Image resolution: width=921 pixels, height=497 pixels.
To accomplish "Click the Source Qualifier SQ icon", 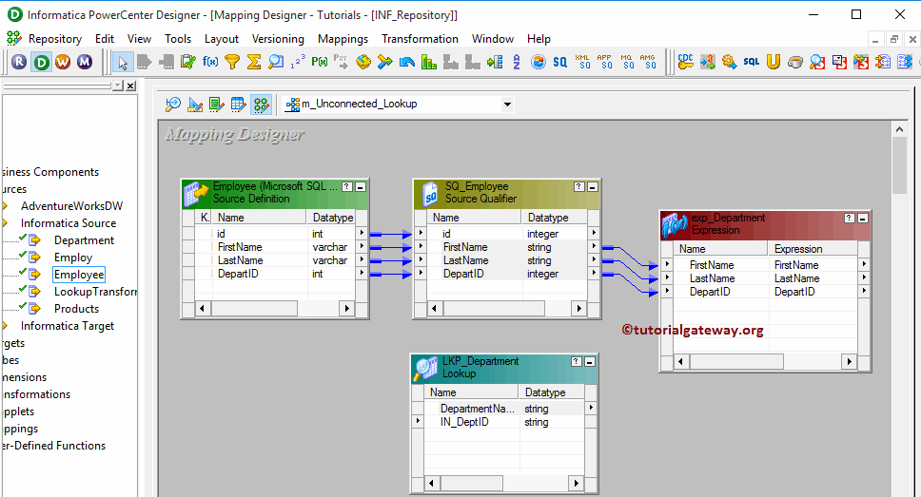I will [559, 62].
